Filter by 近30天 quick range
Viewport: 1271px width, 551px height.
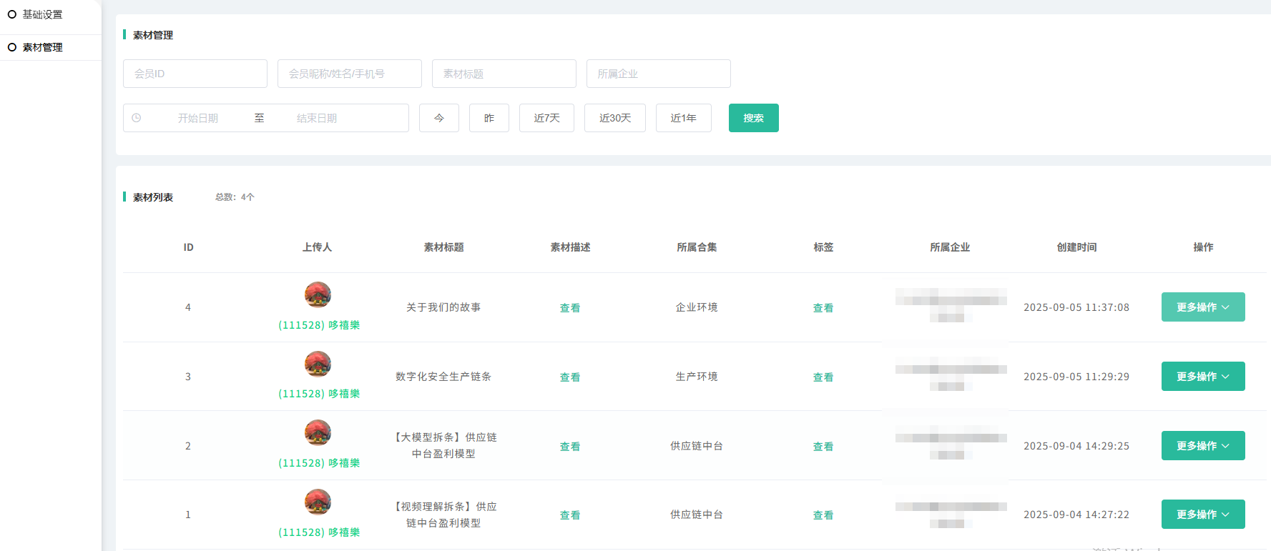click(614, 118)
